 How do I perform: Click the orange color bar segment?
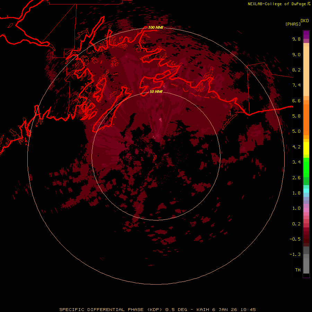pyautogui.click(x=306, y=120)
